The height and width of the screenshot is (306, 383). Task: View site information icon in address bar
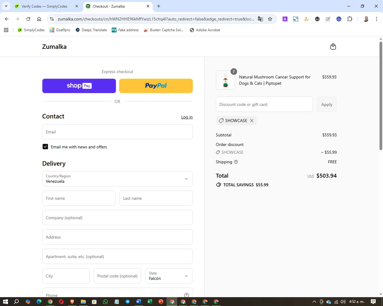52,19
